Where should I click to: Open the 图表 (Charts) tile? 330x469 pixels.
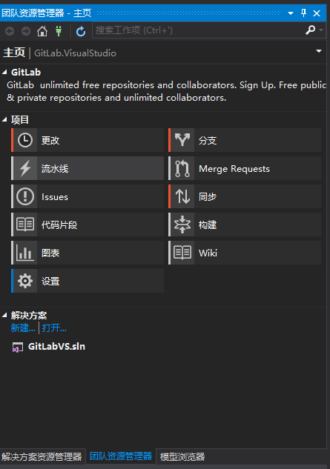[x=88, y=253]
